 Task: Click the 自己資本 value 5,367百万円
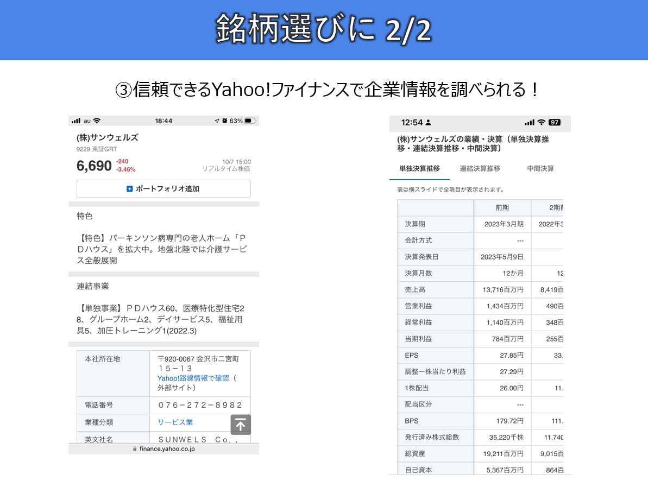coord(505,470)
